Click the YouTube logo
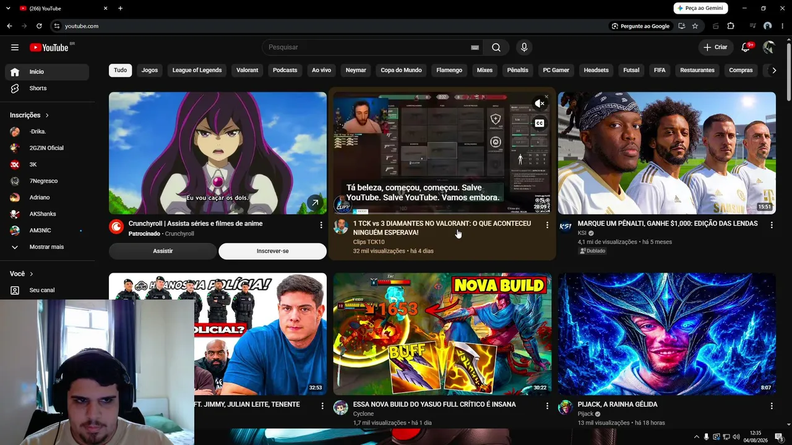This screenshot has width=792, height=445. [49, 48]
